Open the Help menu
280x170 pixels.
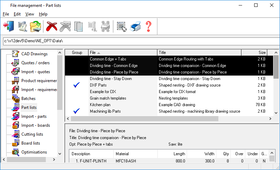point(43,14)
